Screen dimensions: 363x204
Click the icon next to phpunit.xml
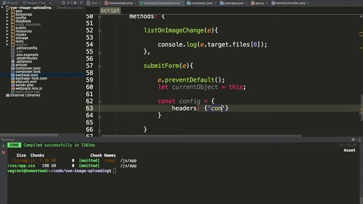point(13,82)
